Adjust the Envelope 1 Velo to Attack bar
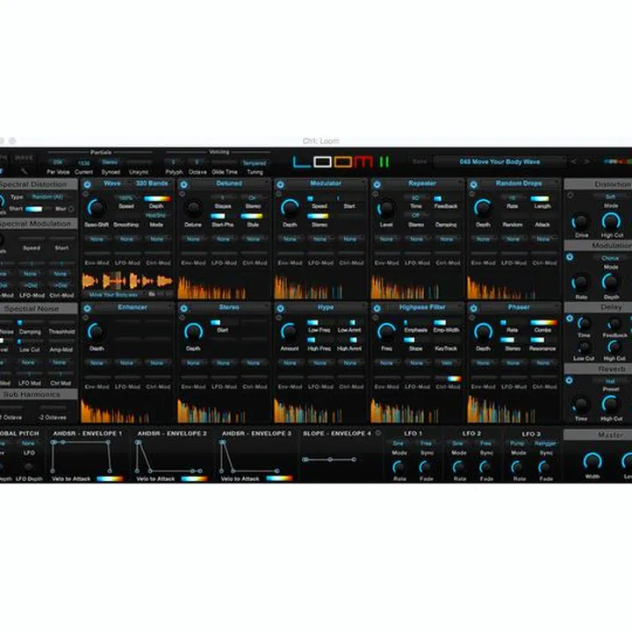 point(110,479)
